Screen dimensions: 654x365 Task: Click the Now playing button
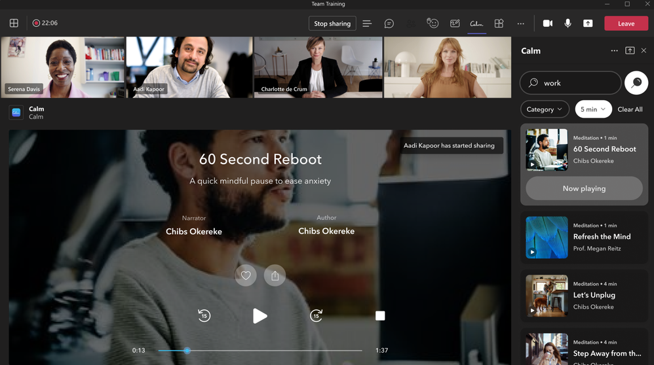pyautogui.click(x=584, y=188)
